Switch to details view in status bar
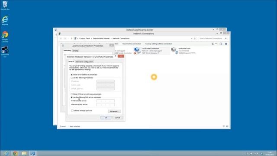 pos(224,126)
